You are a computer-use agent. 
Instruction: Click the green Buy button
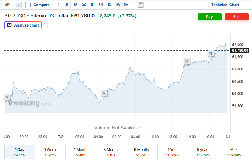pos(210,17)
